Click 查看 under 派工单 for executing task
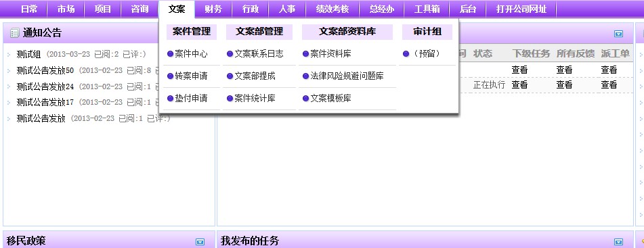Image resolution: width=644 pixels, height=248 pixels. pos(609,85)
